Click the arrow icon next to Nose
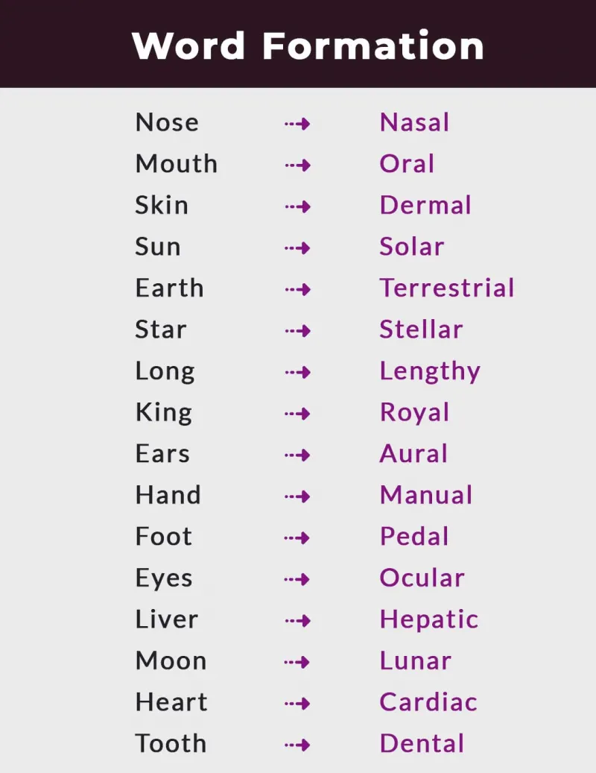Screen dimensions: 596x773 297,123
